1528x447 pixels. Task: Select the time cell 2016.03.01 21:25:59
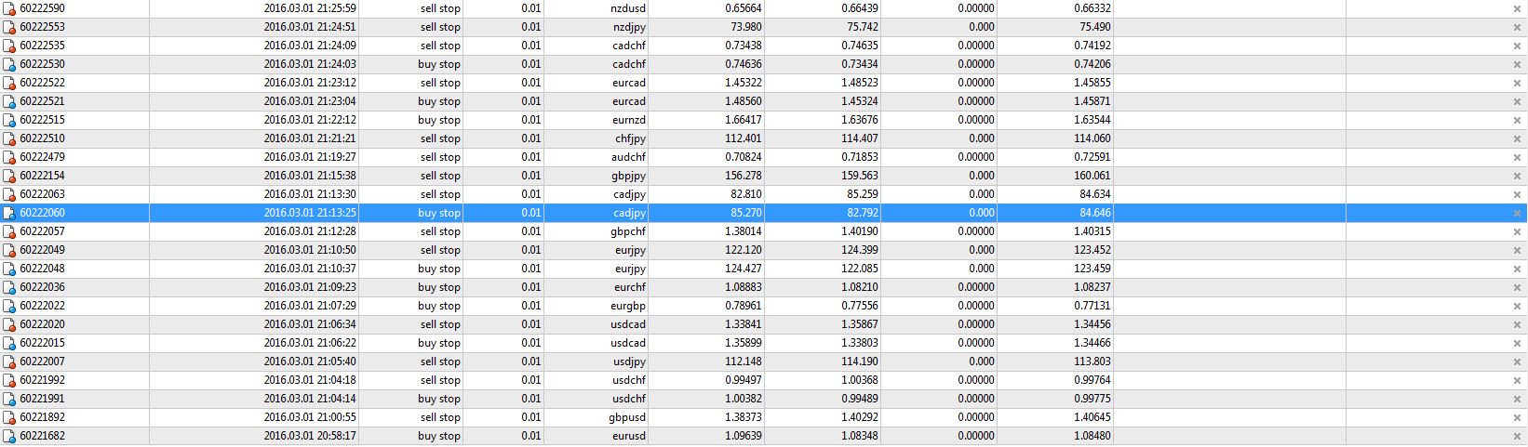coord(310,8)
